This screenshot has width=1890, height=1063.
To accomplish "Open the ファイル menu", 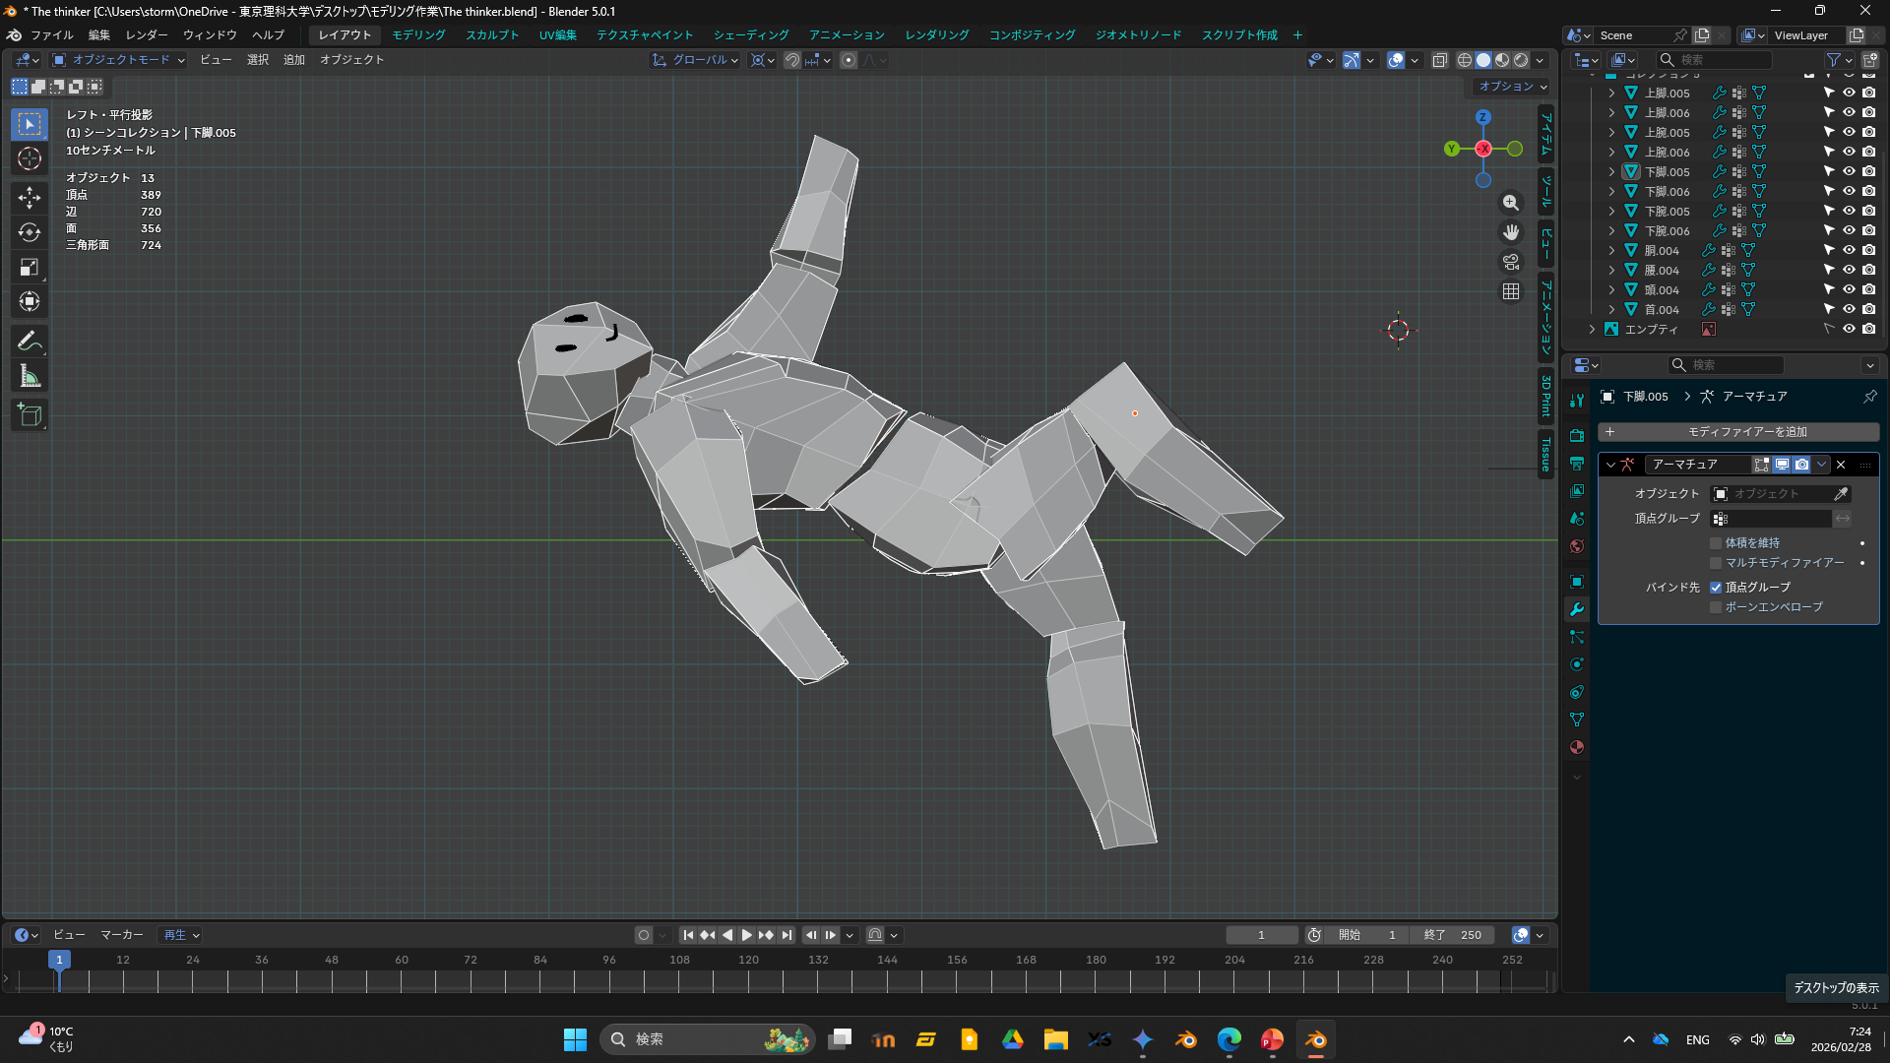I will (x=51, y=35).
